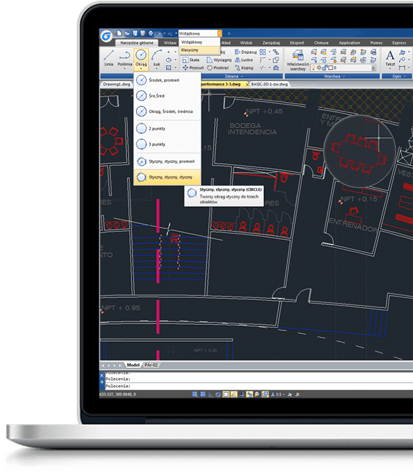Screen dimensions: 413x476
Task: Select the Łuk arc tool
Action: click(x=156, y=58)
